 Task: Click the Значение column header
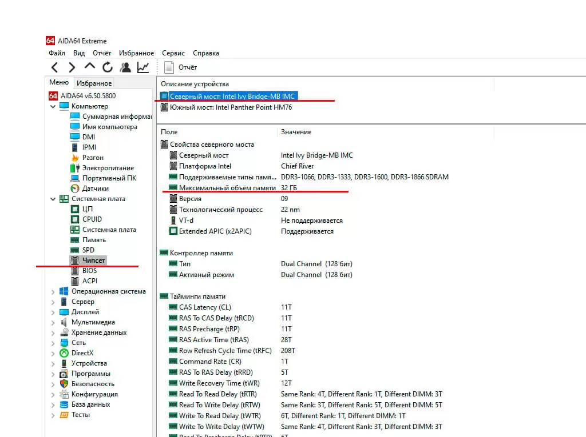(x=296, y=132)
